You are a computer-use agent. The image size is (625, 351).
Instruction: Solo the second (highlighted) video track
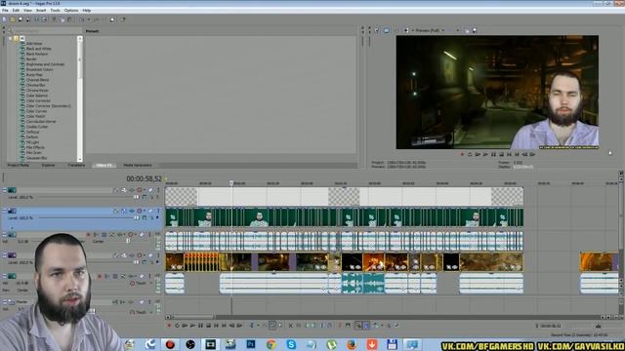point(158,211)
